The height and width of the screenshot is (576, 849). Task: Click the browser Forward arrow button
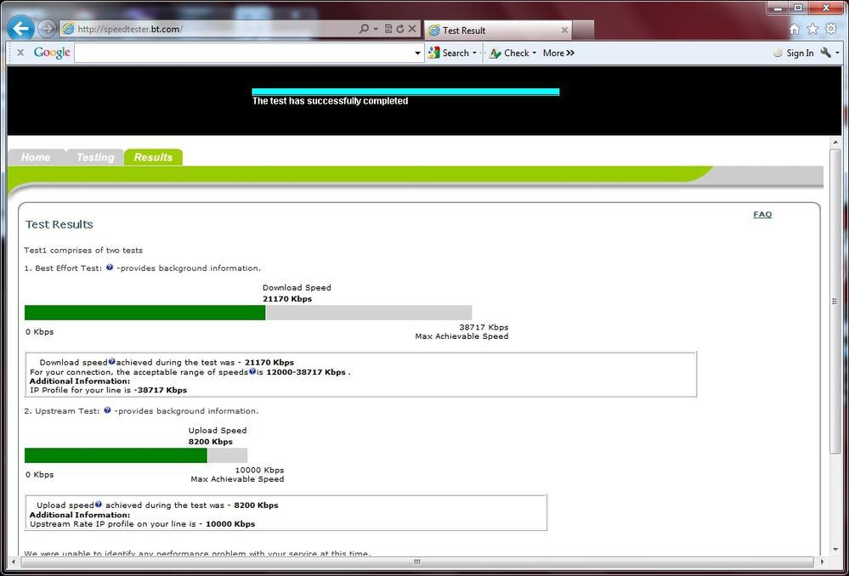[47, 29]
